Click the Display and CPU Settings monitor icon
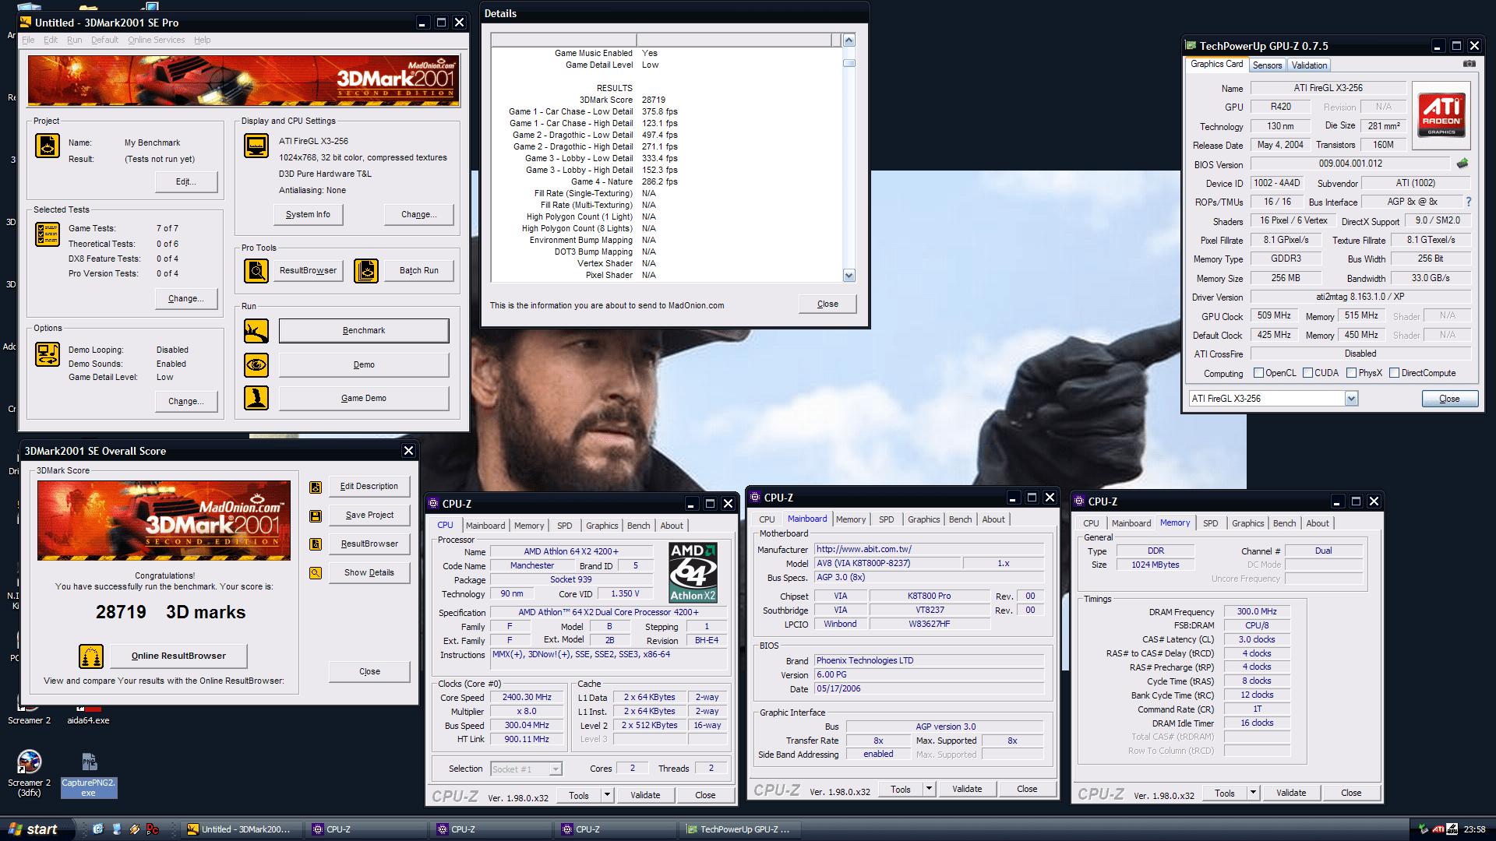1496x841 pixels. point(256,146)
